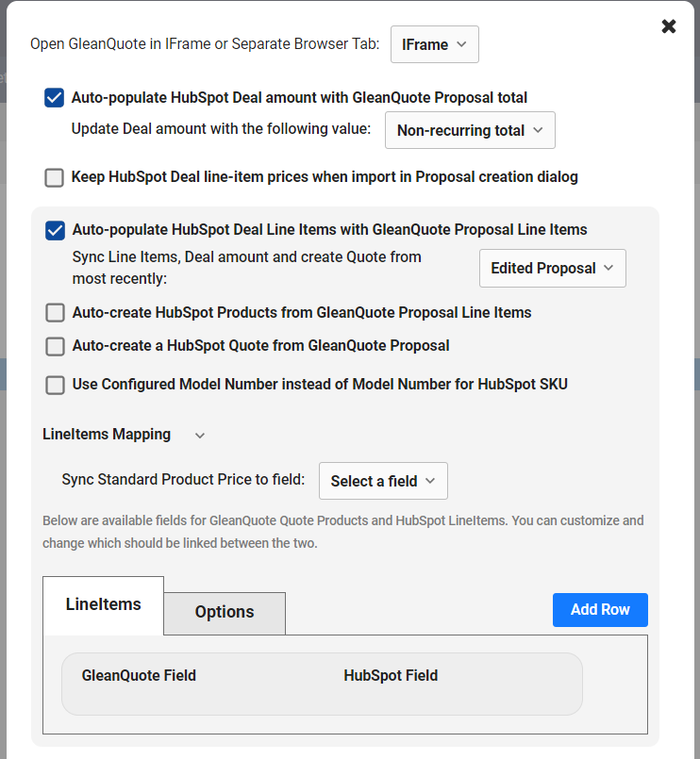Collapse the LineItems Mapping chevron

(x=200, y=436)
